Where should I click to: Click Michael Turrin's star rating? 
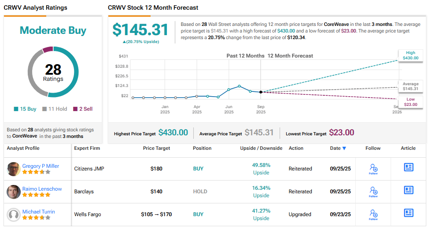pyautogui.click(x=37, y=217)
